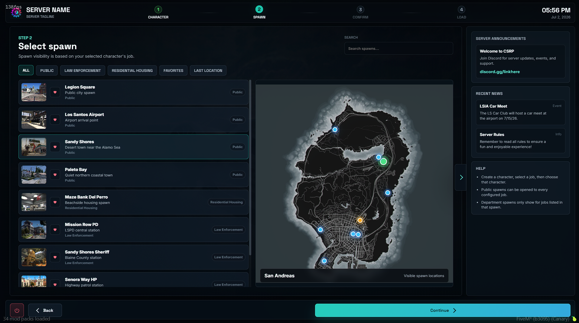Image resolution: width=579 pixels, height=323 pixels.
Task: Collapse the right sidebar chevron arrow
Action: pos(461,177)
